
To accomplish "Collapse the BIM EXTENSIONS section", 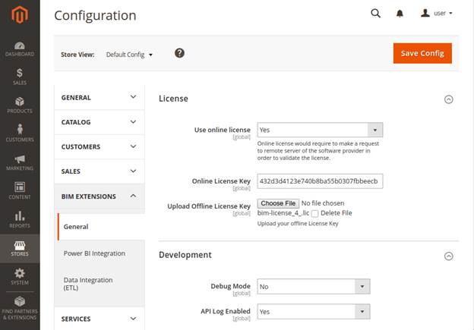I will (x=100, y=196).
